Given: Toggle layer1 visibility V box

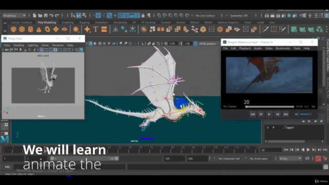Looking at the screenshot, I should [x=268, y=127].
